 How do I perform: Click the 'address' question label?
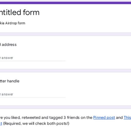tap(9, 45)
